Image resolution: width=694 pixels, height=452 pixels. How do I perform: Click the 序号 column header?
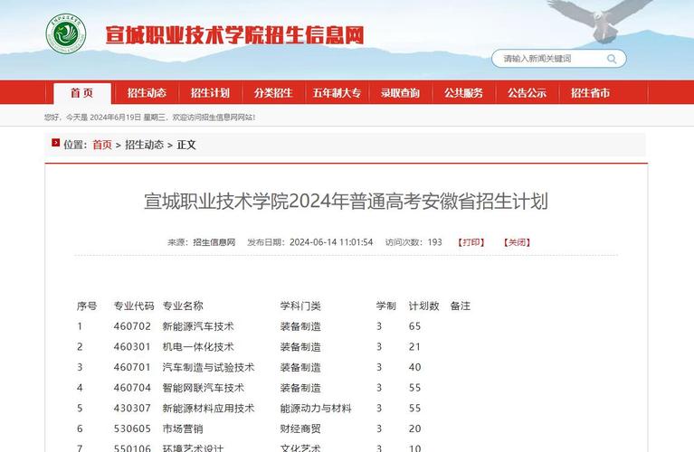[87, 306]
